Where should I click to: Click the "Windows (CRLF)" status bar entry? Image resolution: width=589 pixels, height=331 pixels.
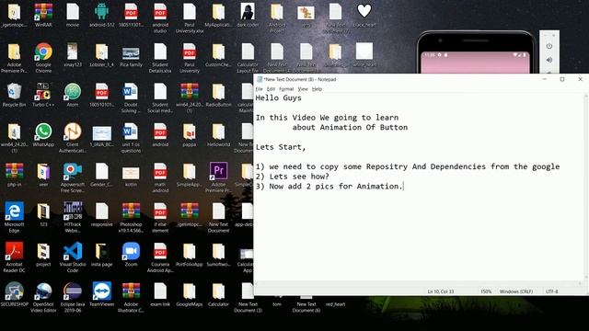(x=516, y=291)
